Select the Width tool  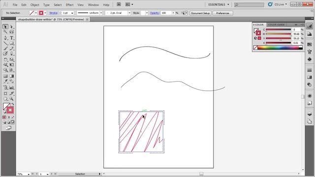5,65
